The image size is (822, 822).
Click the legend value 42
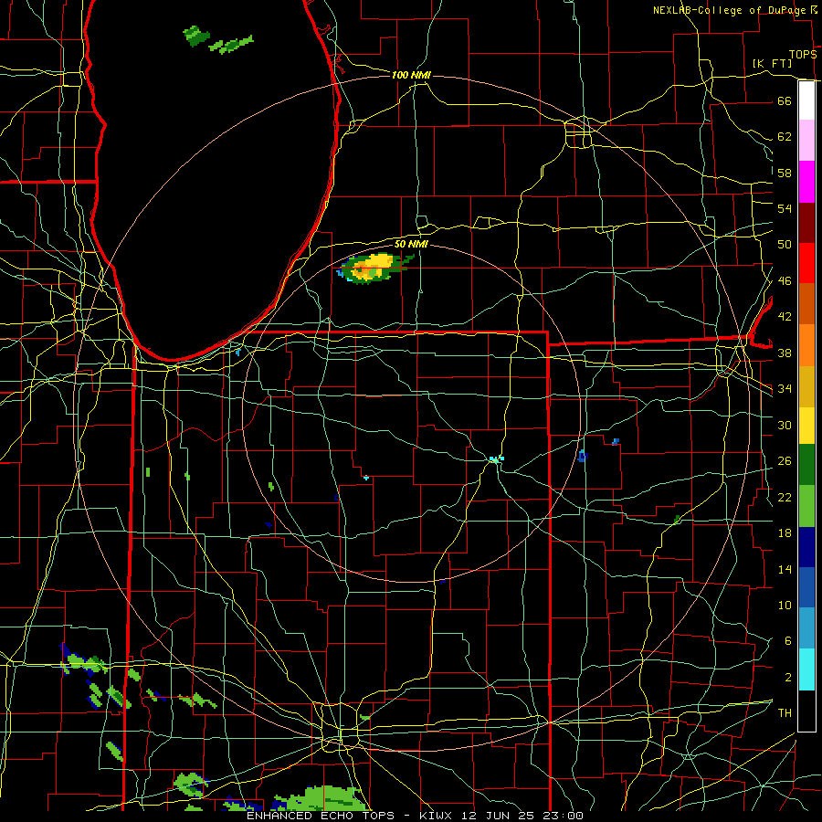coord(785,317)
